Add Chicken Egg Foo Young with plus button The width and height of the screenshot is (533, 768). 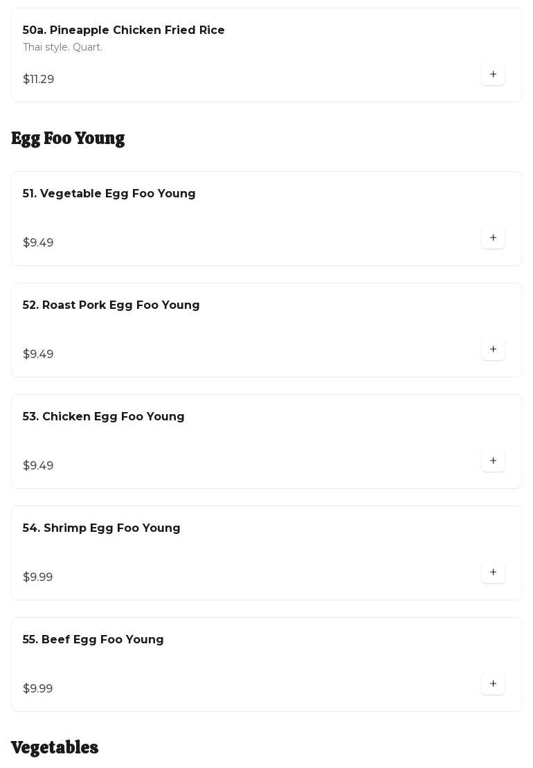493,461
